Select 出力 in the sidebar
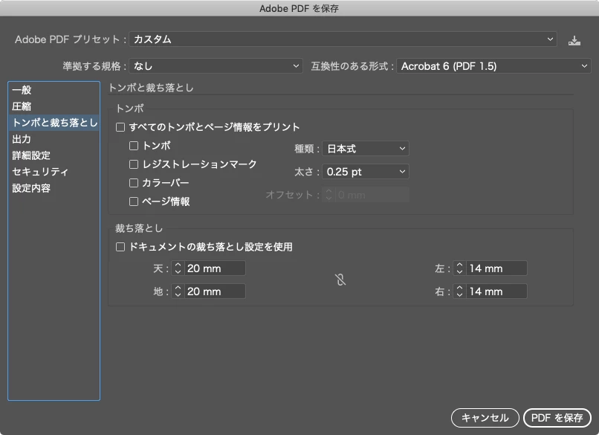Image resolution: width=599 pixels, height=435 pixels. (x=54, y=139)
